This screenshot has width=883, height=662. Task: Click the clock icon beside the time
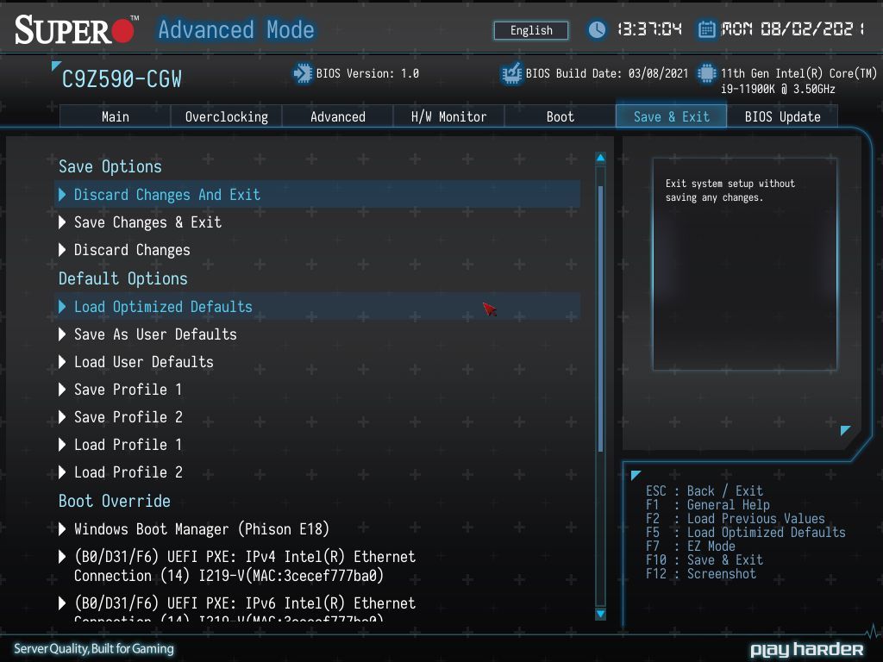click(x=597, y=29)
